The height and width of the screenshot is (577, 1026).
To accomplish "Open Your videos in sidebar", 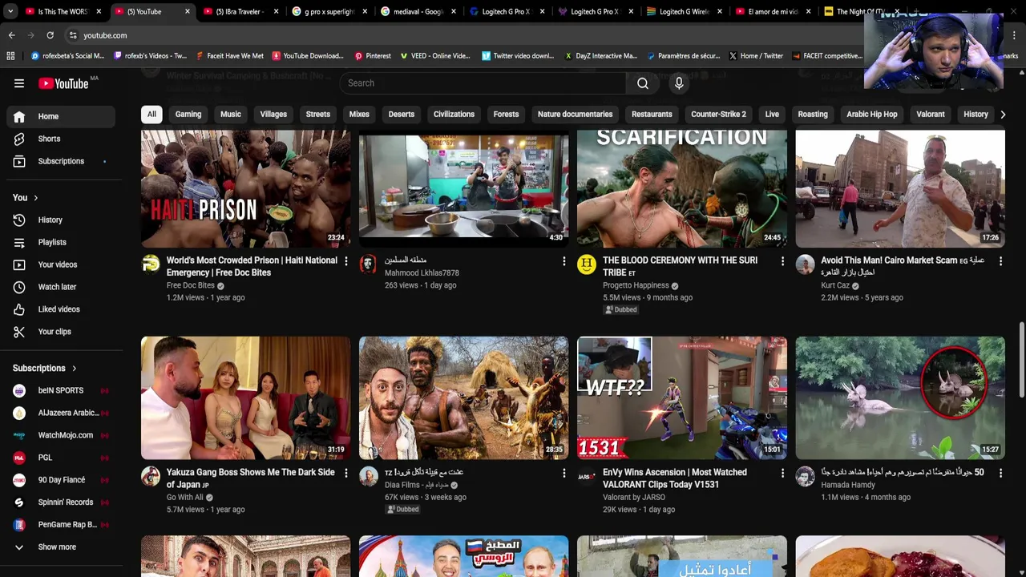I will coord(61,264).
